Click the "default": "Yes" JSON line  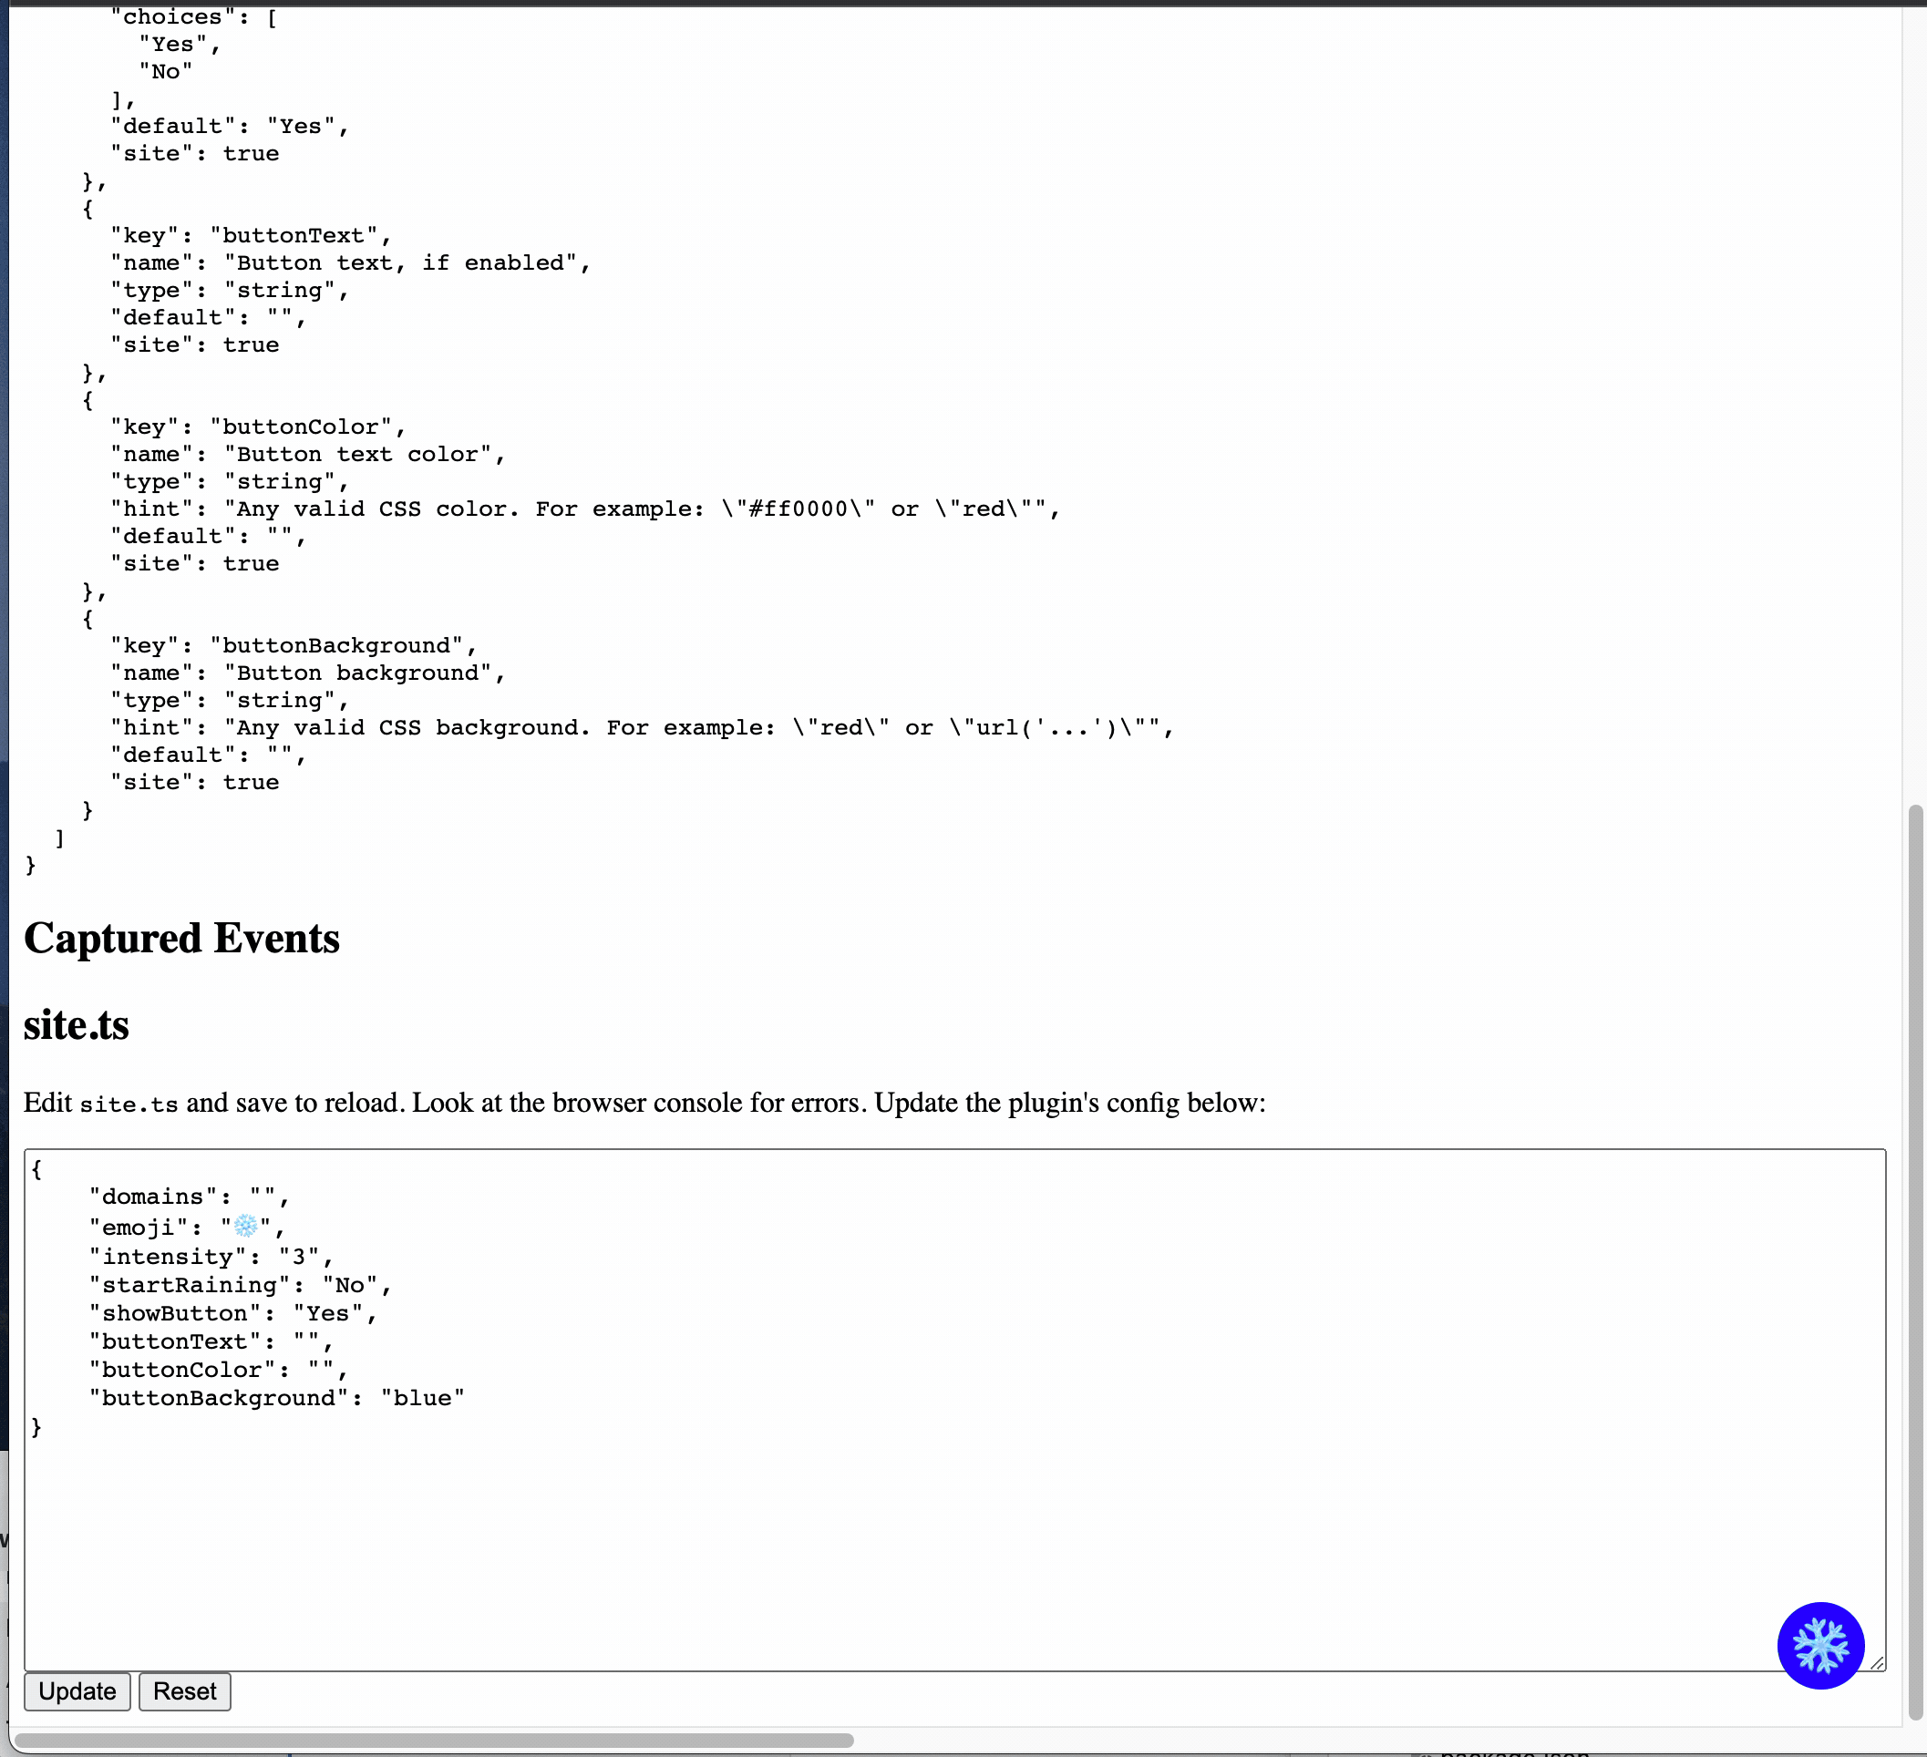point(231,126)
